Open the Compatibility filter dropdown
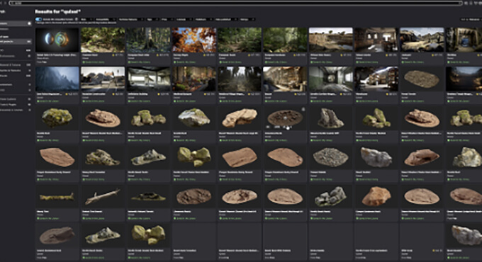 tap(106, 19)
